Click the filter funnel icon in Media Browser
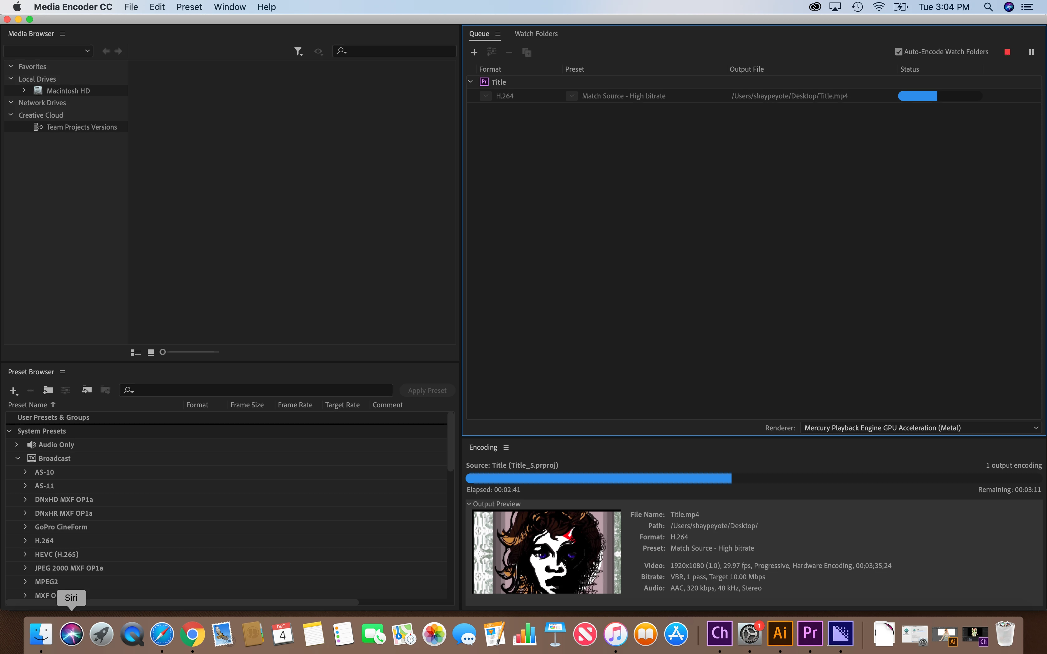This screenshot has height=654, width=1047. (298, 51)
